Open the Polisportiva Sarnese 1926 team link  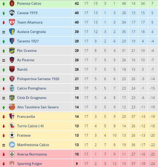(38, 79)
